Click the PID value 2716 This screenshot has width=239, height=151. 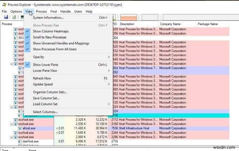click(x=115, y=141)
